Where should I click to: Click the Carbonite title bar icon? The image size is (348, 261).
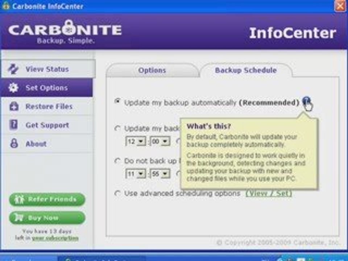click(6, 6)
